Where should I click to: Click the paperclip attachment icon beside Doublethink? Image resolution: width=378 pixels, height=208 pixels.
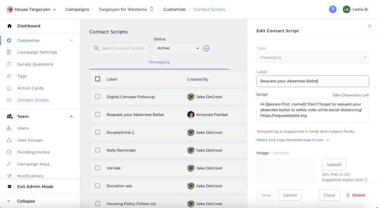(133, 133)
